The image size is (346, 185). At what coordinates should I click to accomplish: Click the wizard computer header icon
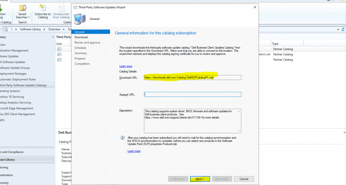point(80,19)
